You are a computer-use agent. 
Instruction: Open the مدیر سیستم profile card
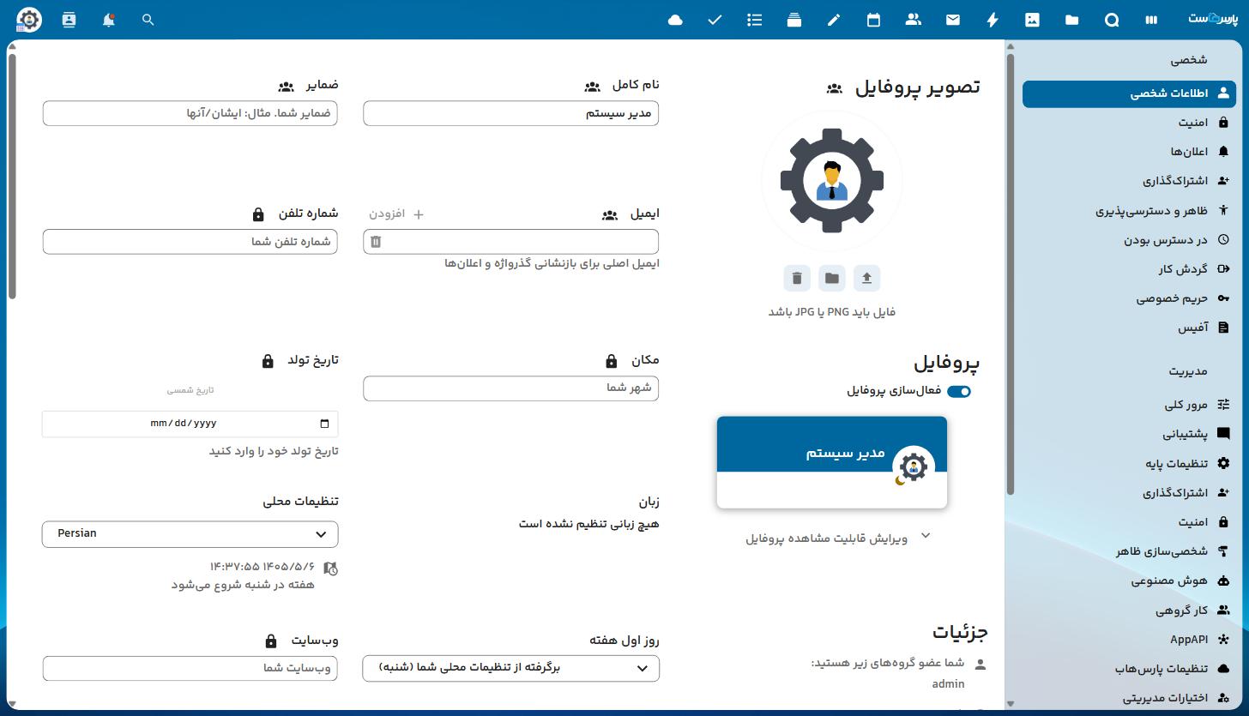832,463
